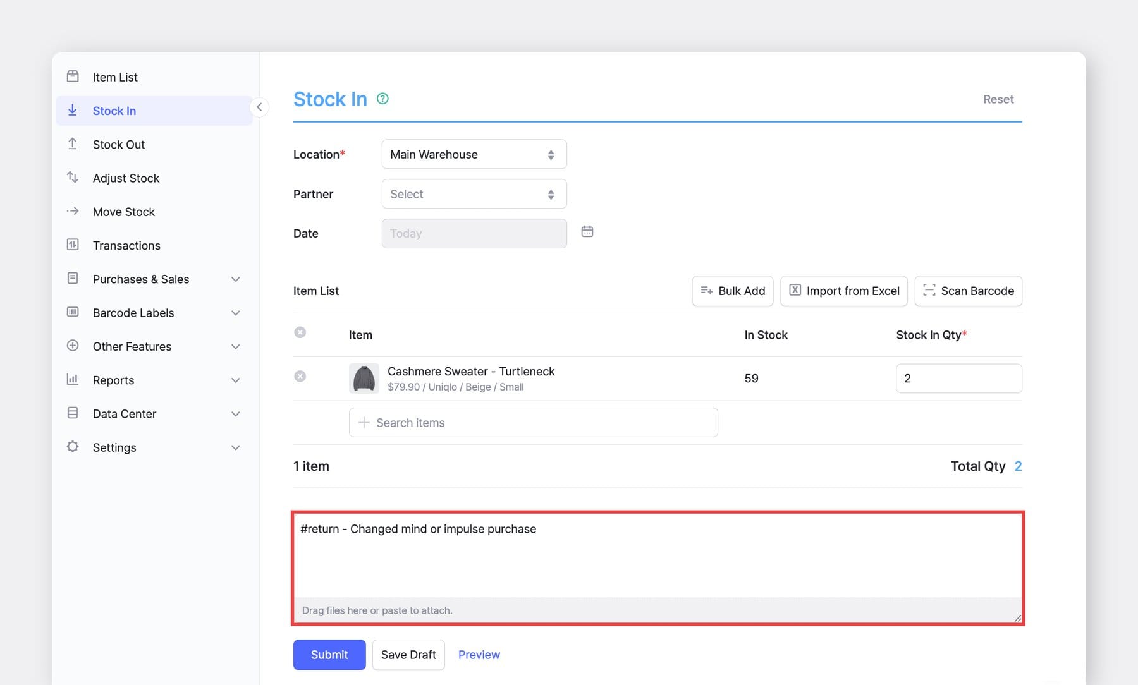The width and height of the screenshot is (1138, 685).
Task: Click the Stock In help icon
Action: (382, 99)
